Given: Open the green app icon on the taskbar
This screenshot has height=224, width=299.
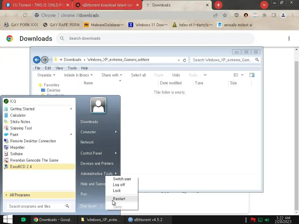Looking at the screenshot, I should click(23, 220).
